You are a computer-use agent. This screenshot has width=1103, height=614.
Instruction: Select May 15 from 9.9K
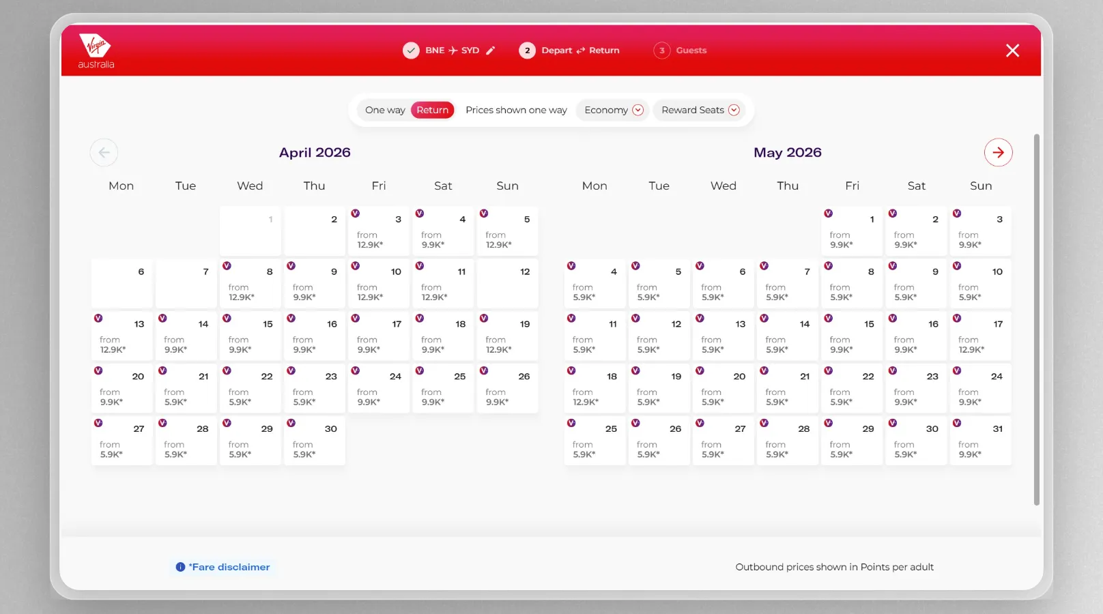[853, 336]
